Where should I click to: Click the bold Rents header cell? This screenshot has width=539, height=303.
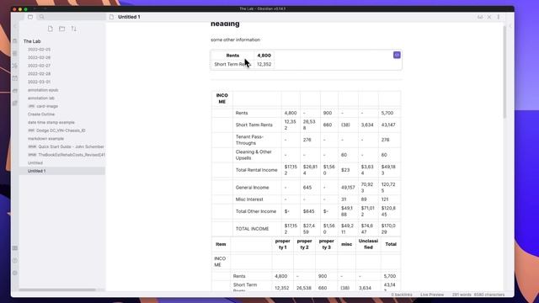[232, 56]
